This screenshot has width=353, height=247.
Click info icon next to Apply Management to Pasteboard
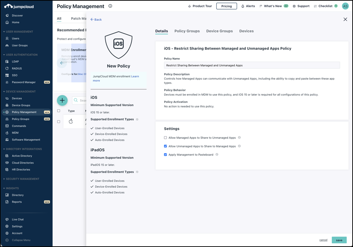217,154
